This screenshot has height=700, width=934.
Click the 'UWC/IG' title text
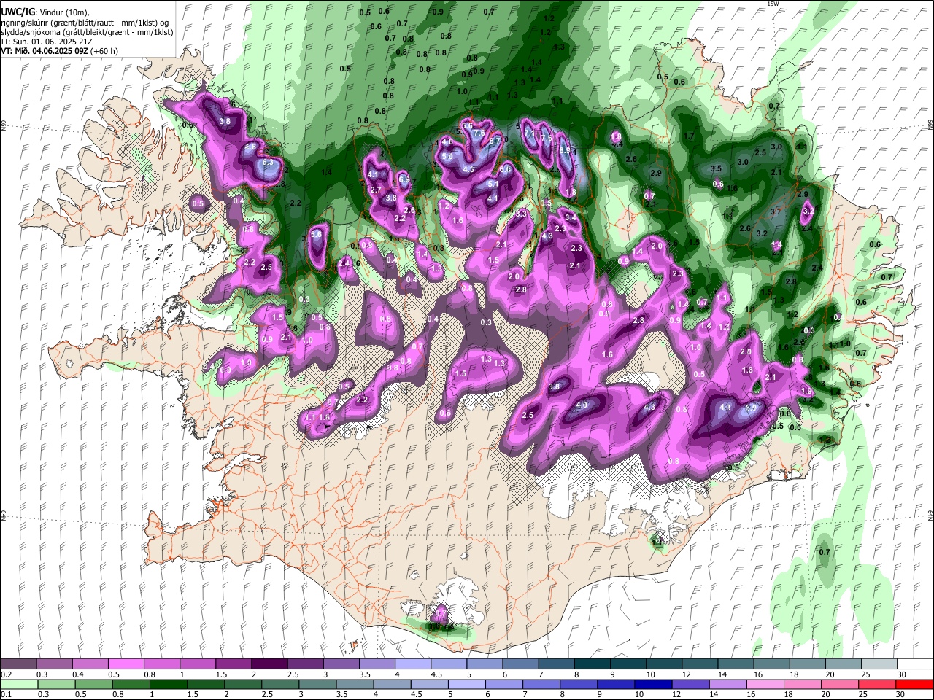click(x=18, y=12)
